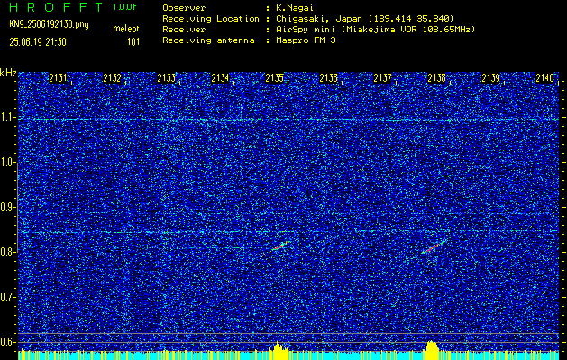The width and height of the screenshot is (567, 360).
Task: Click time marker 2138
Action: [437, 78]
